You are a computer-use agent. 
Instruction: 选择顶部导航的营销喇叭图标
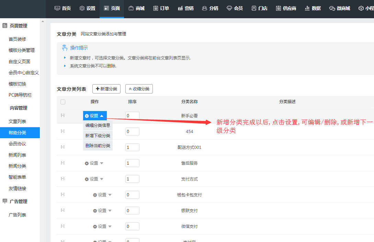(180, 8)
